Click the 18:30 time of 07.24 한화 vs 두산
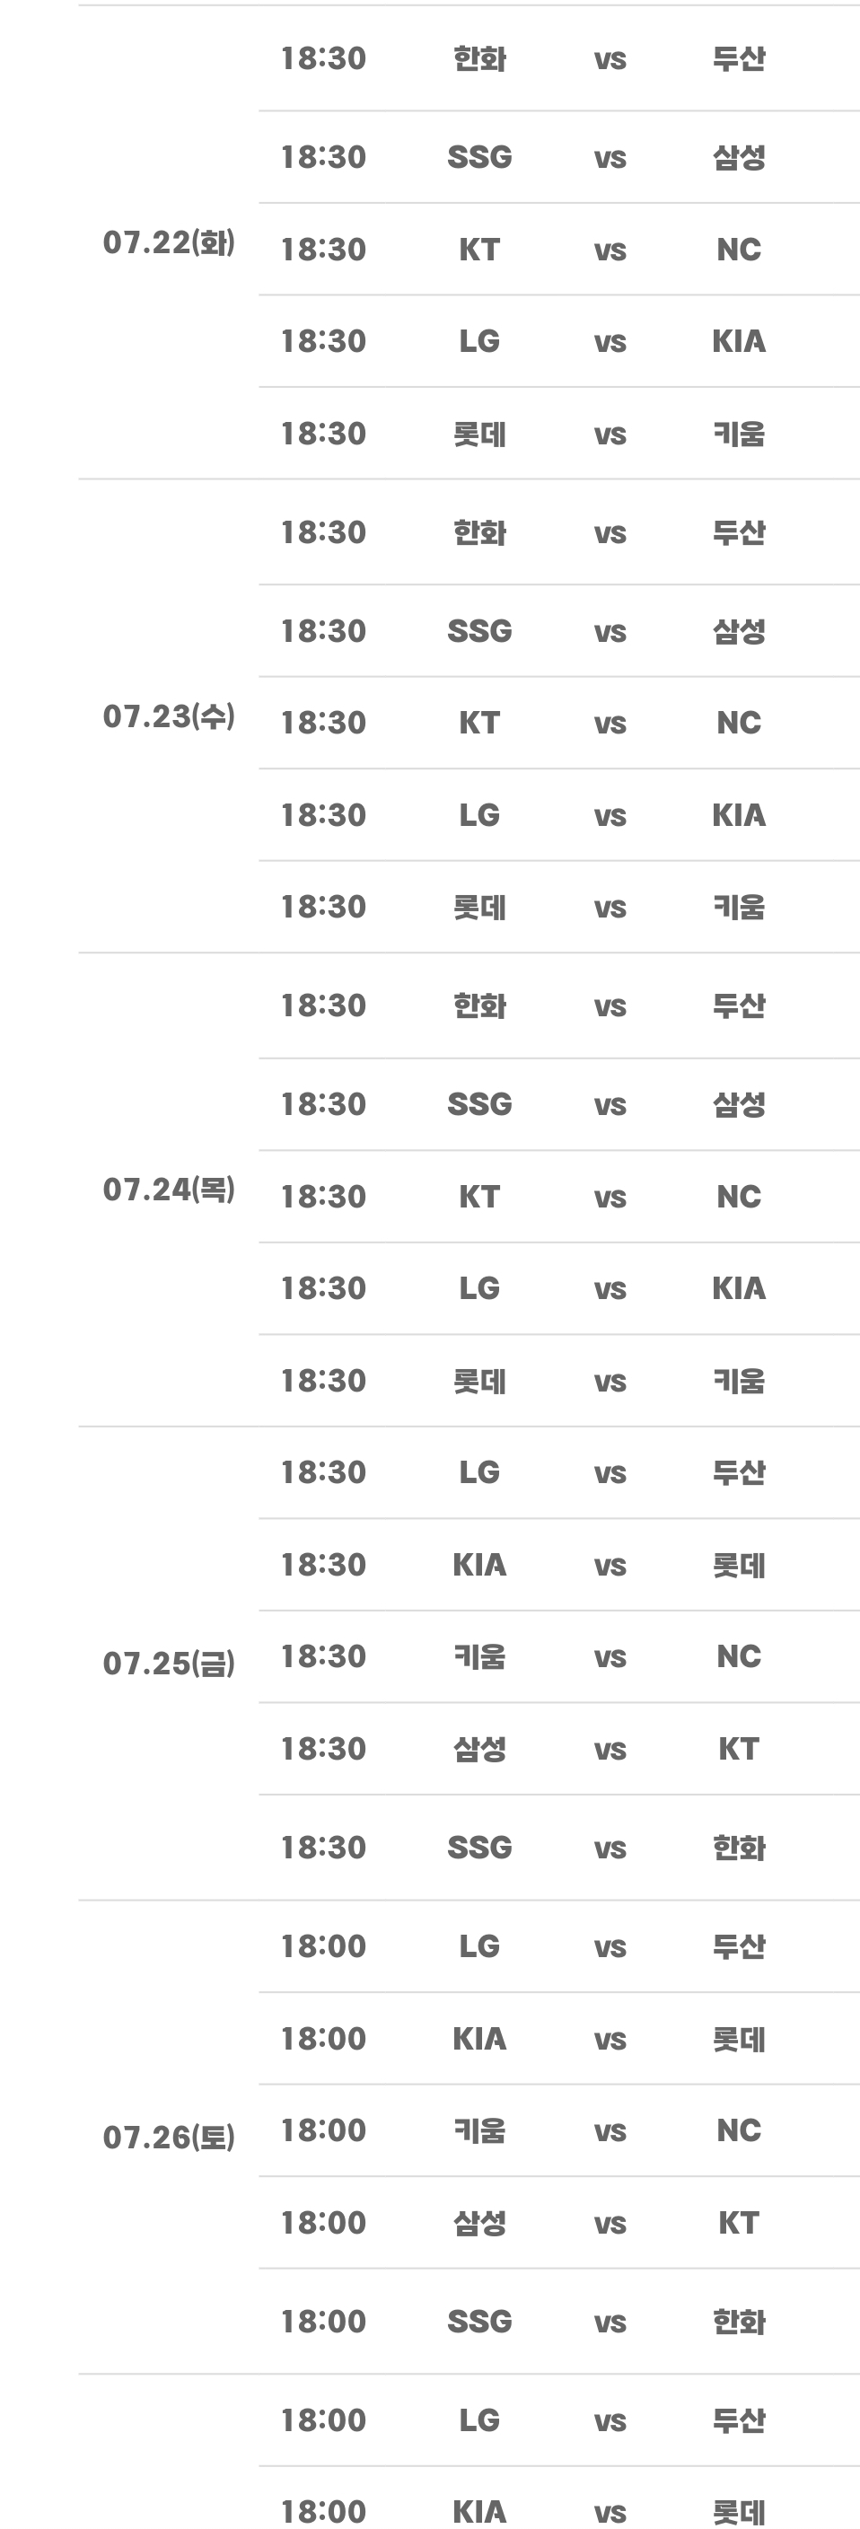 click(323, 1005)
